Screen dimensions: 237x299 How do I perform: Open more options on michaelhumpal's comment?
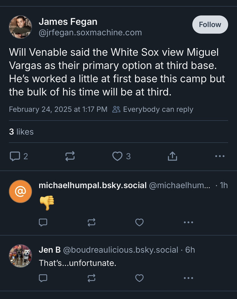(188, 222)
